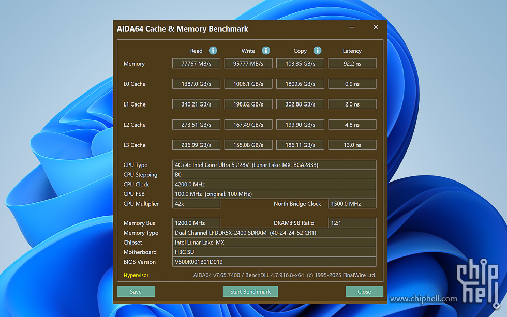This screenshot has height=317, width=507.
Task: Click the Read info icon
Action: 213,50
